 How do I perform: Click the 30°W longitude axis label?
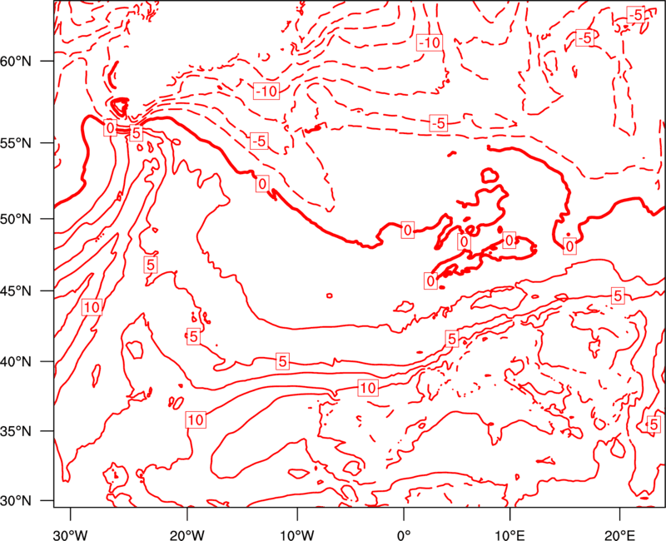(70, 535)
